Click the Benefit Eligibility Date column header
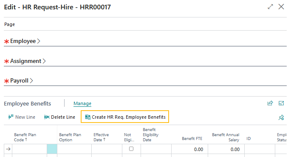Viewport: 288px width, 157px height. click(151, 135)
